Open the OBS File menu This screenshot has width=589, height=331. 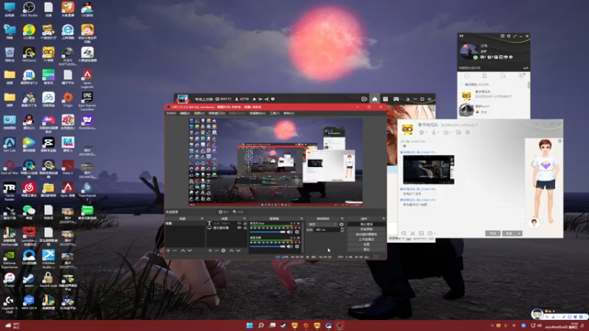[x=171, y=113]
